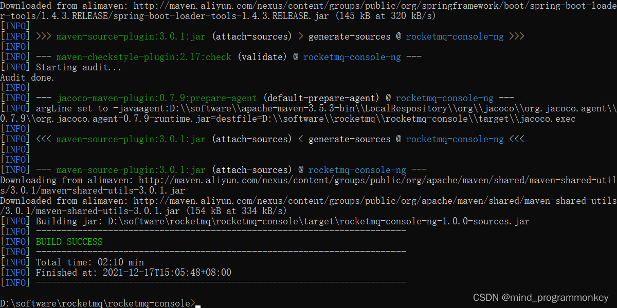Click the green "BUILD SUCCESS" message

pos(69,242)
